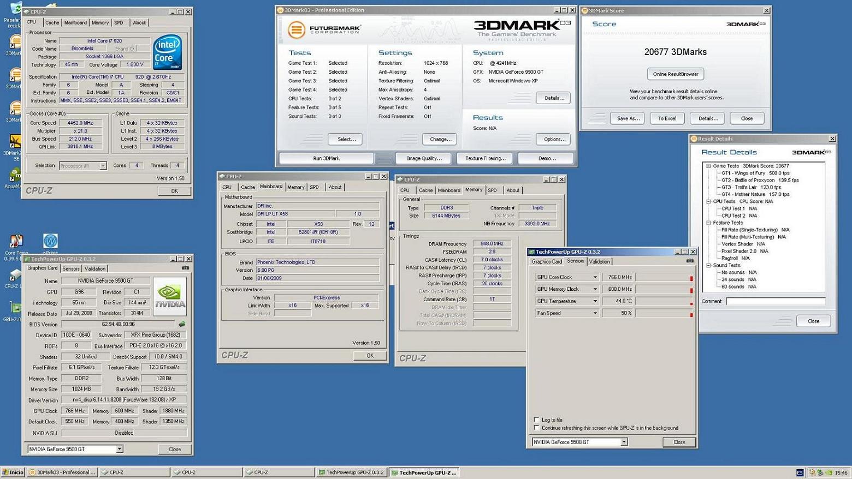
Task: Click the system tray clock showing 15:46
Action: point(841,473)
